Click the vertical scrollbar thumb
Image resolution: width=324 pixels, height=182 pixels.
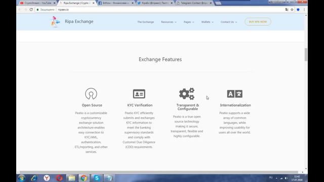[x=306, y=55]
